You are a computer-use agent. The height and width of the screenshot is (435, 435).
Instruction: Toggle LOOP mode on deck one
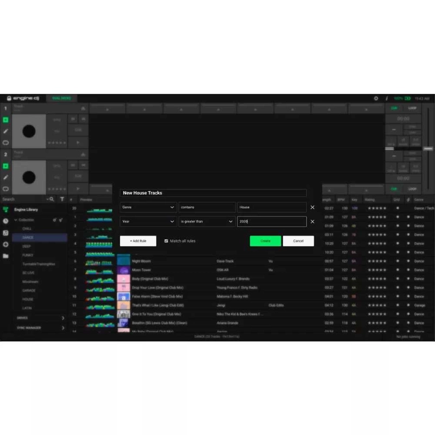click(x=413, y=108)
